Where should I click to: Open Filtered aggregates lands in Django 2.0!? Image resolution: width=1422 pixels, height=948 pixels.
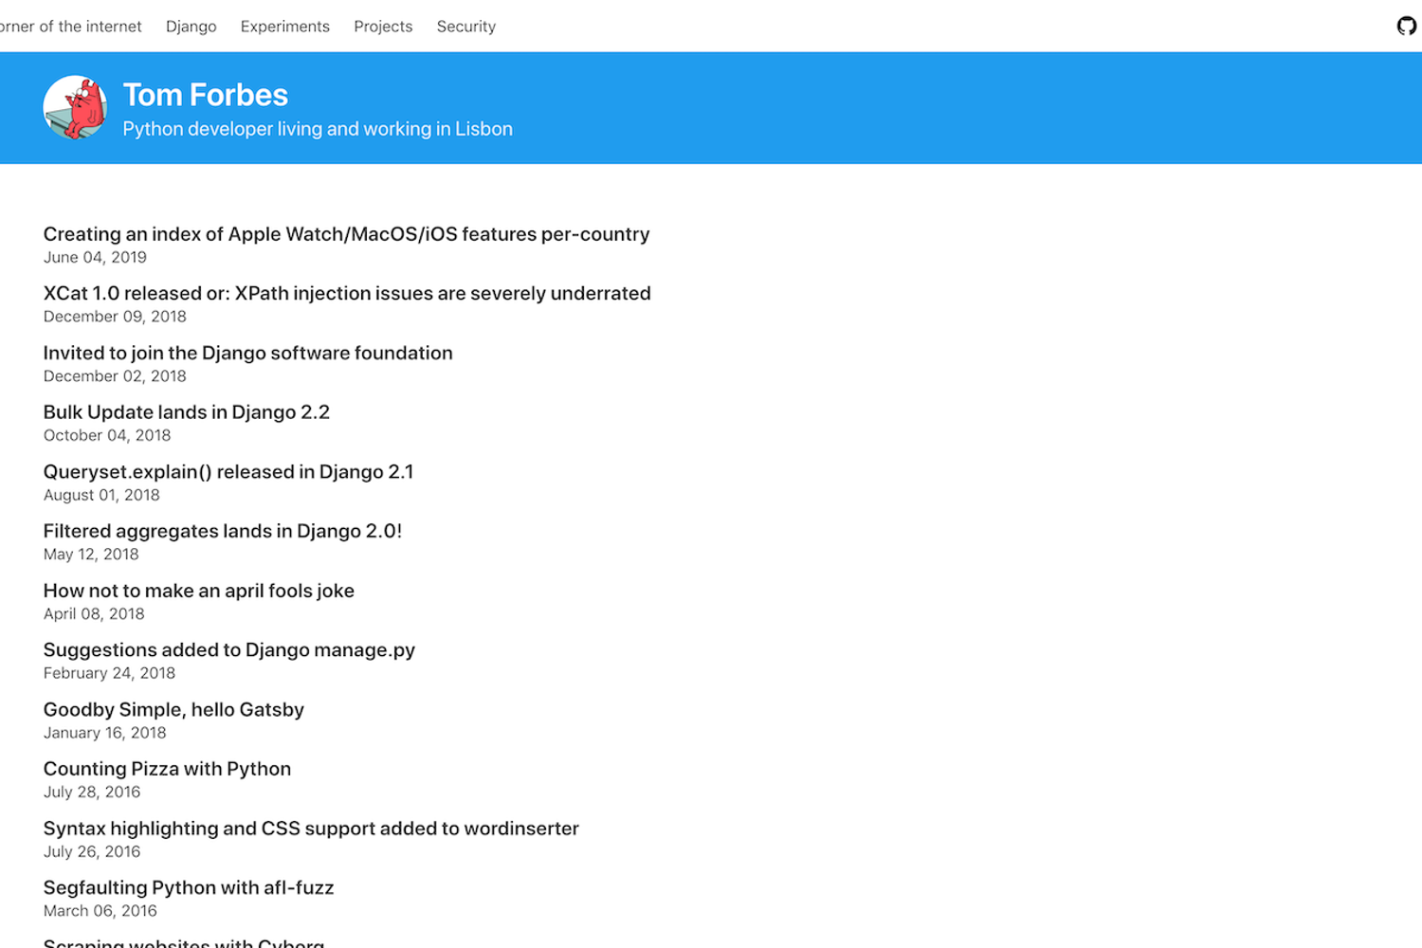click(223, 531)
